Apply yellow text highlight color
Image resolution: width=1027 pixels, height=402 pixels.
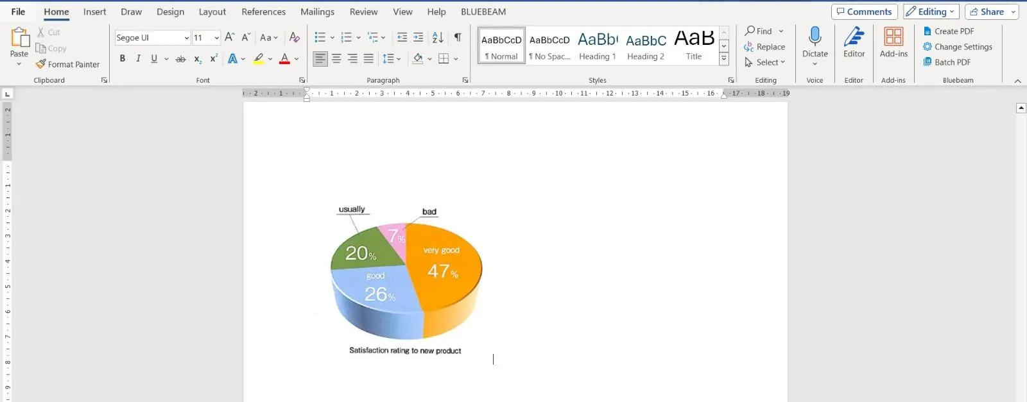click(259, 59)
